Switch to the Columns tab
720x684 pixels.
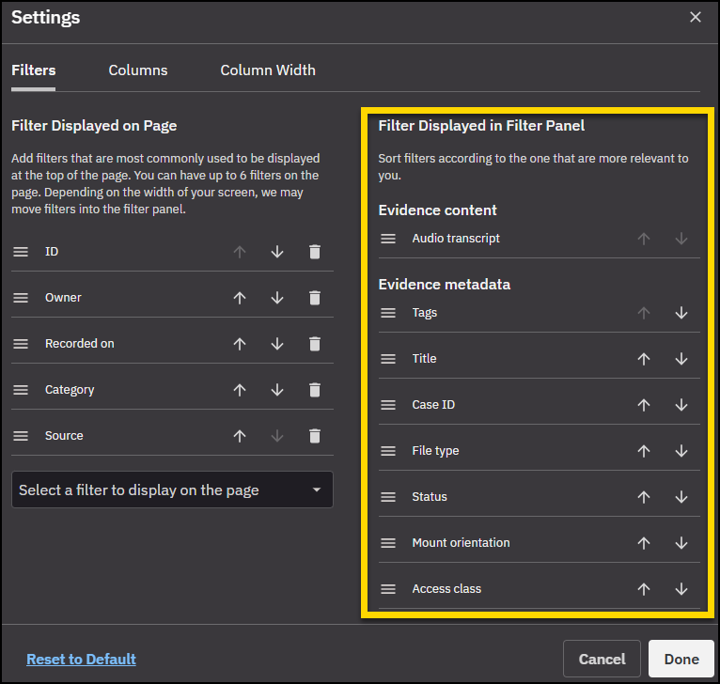pyautogui.click(x=138, y=70)
